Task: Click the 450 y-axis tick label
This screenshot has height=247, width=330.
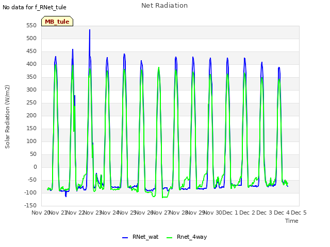Action: pyautogui.click(x=31, y=51)
